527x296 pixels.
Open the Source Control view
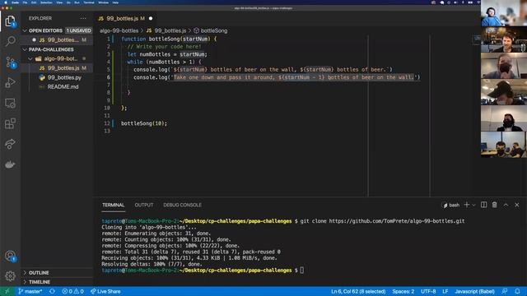point(10,62)
